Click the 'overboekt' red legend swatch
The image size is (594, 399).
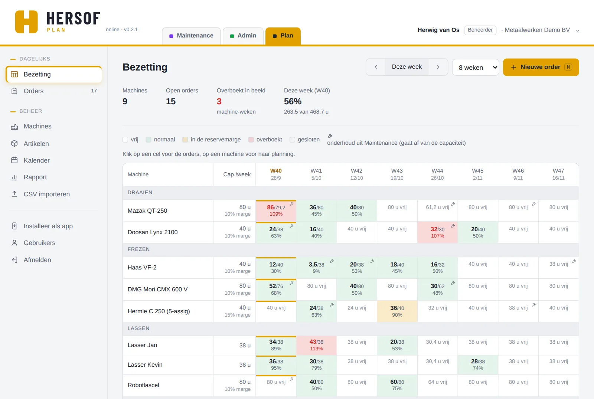click(251, 140)
